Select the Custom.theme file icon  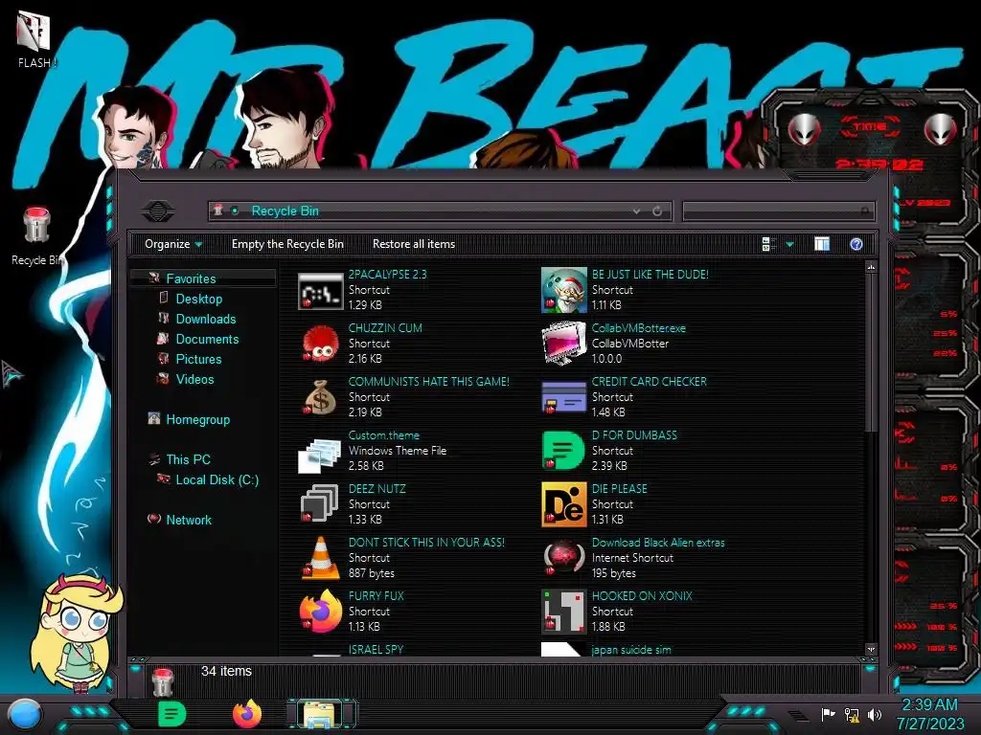tap(319, 455)
